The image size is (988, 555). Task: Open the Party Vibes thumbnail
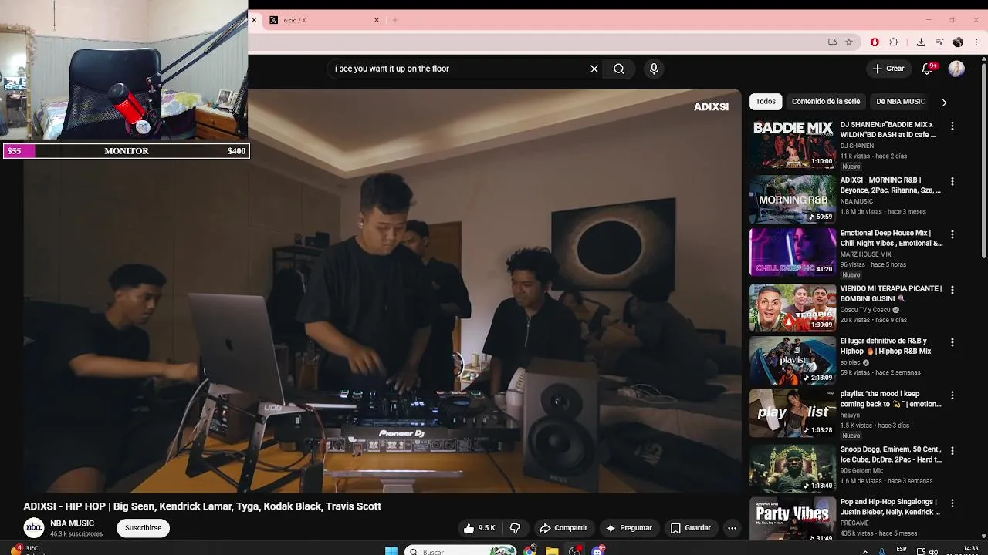click(x=793, y=519)
